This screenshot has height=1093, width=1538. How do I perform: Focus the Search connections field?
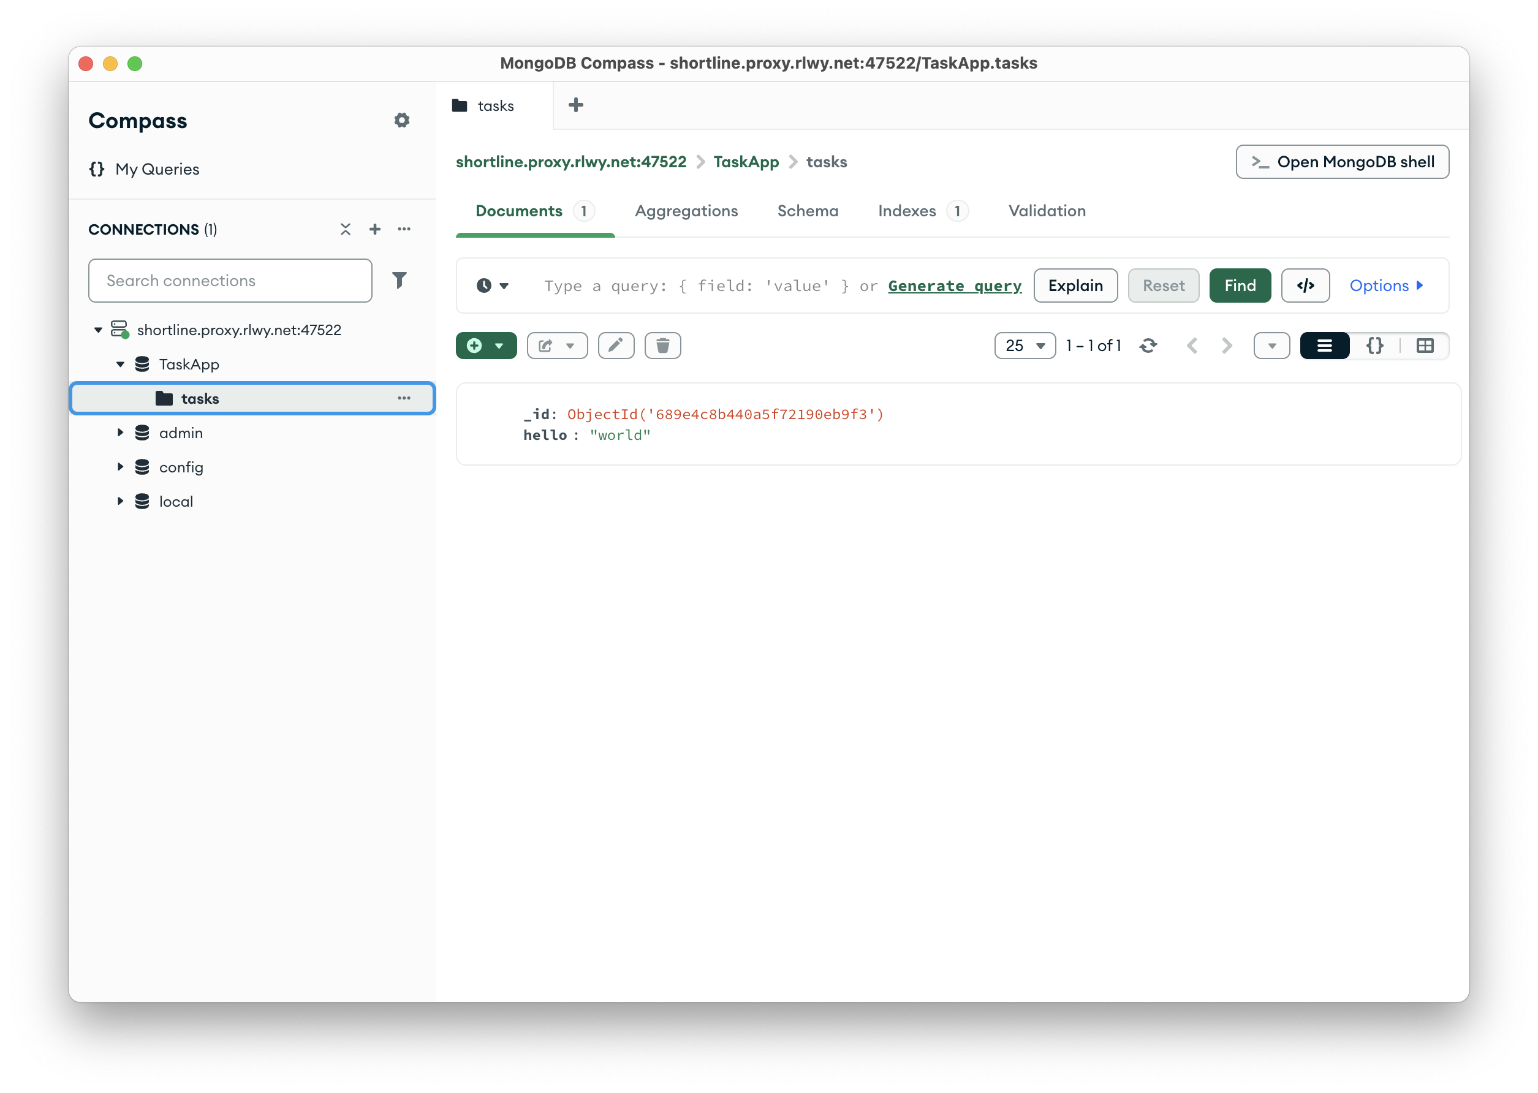pos(230,281)
